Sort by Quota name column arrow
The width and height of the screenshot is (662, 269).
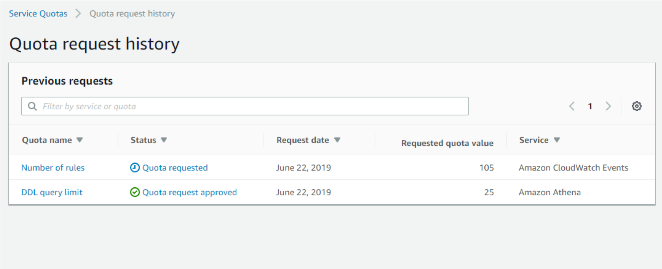point(80,140)
